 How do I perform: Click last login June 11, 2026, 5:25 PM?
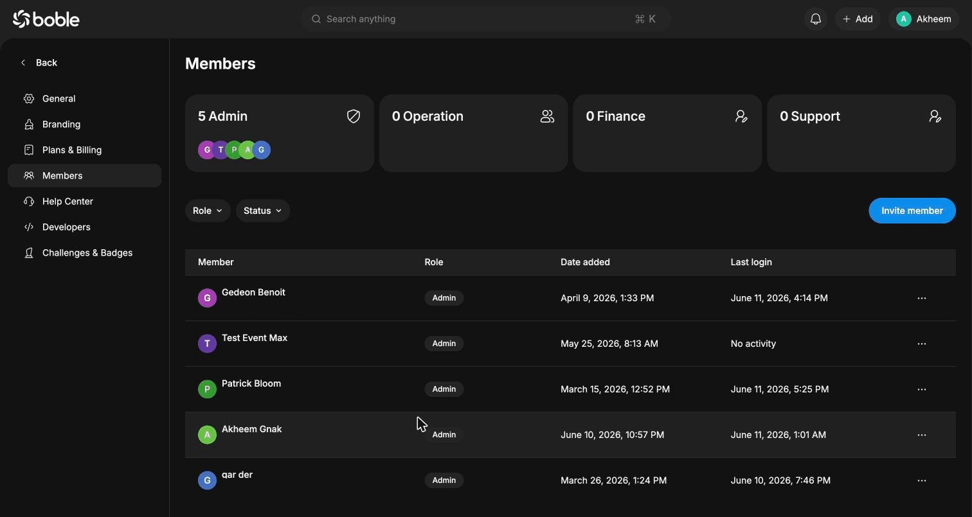click(780, 389)
